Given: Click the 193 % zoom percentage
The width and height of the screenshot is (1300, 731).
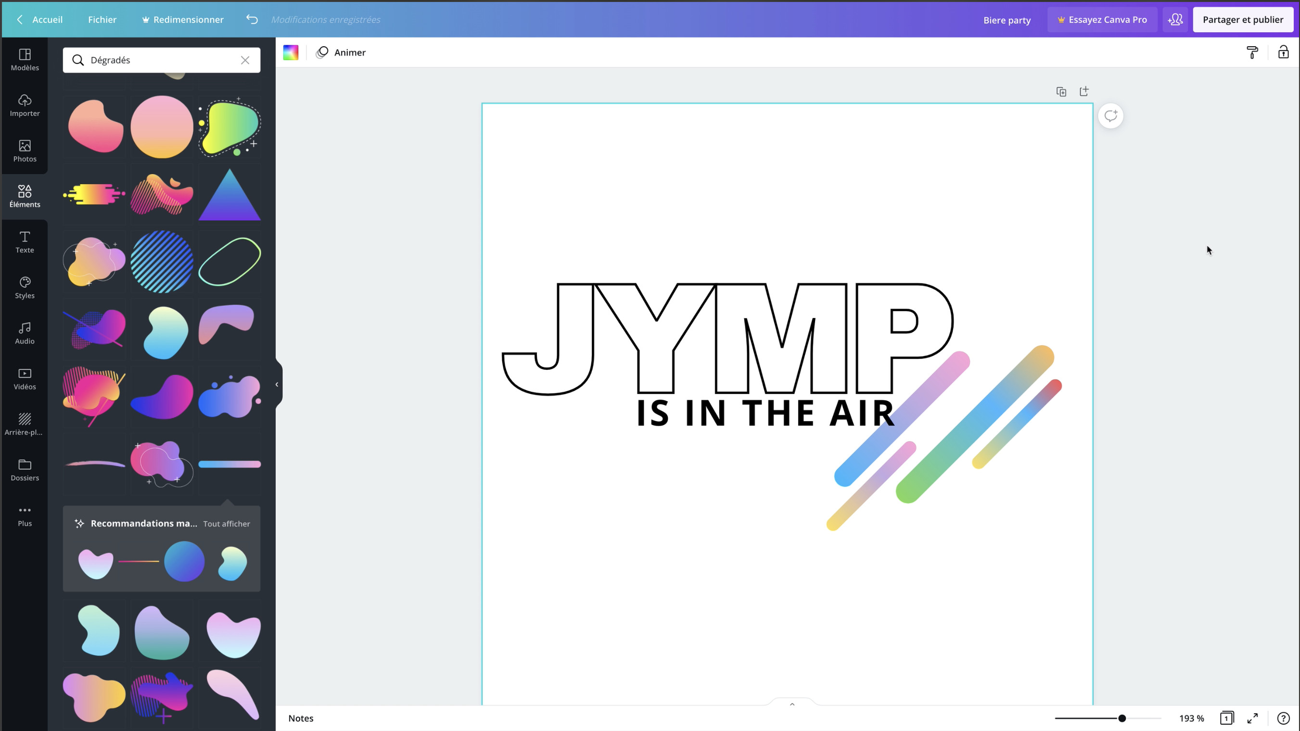Looking at the screenshot, I should tap(1191, 718).
